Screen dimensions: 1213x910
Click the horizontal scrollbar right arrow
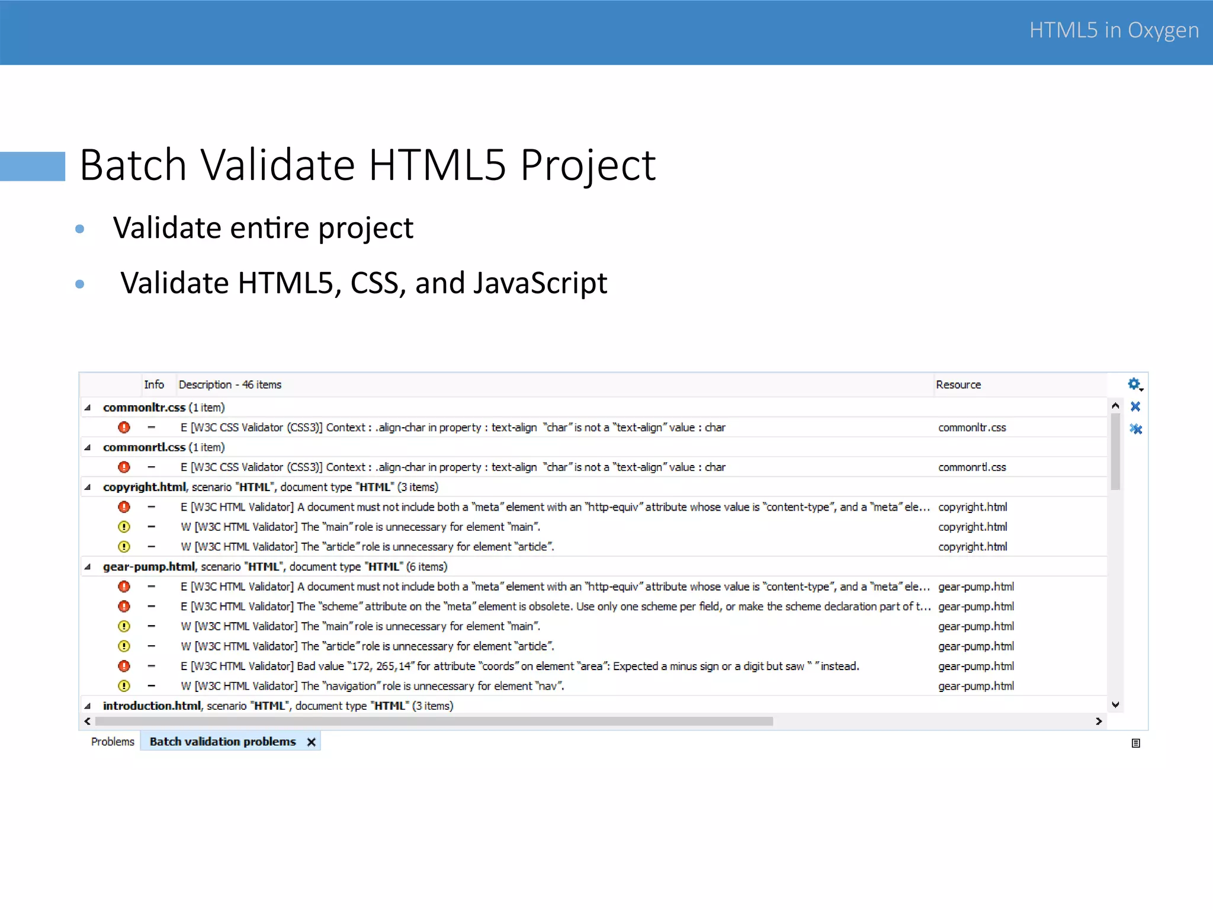point(1099,721)
